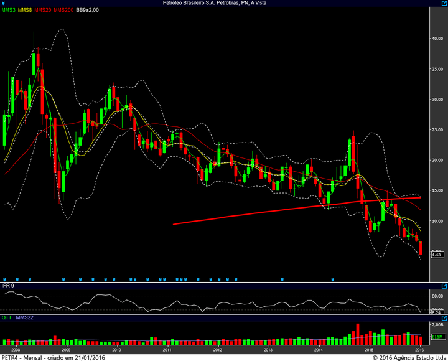This screenshot has height=361, width=448.
Task: Click the 20,00 price axis label
Action: pos(437,160)
